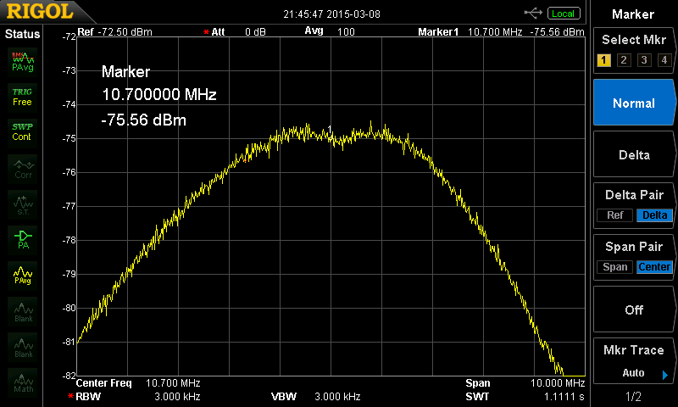Image resolution: width=678 pixels, height=407 pixels.
Task: Set Delta Pair to Delta
Action: [654, 215]
